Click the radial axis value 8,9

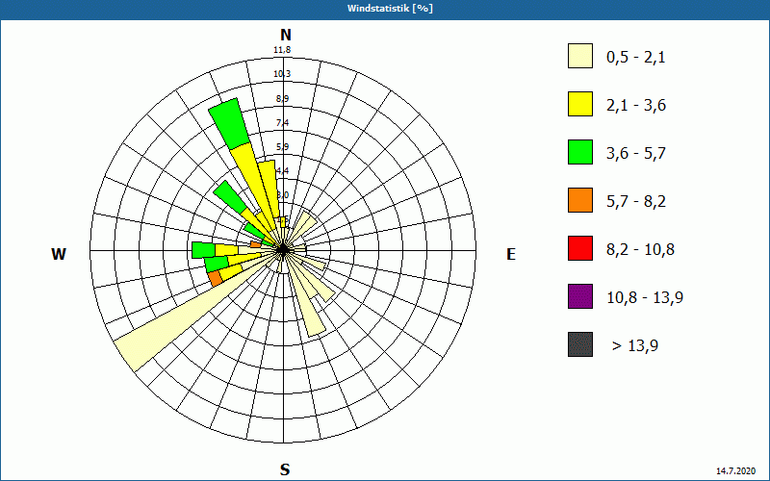[x=282, y=99]
